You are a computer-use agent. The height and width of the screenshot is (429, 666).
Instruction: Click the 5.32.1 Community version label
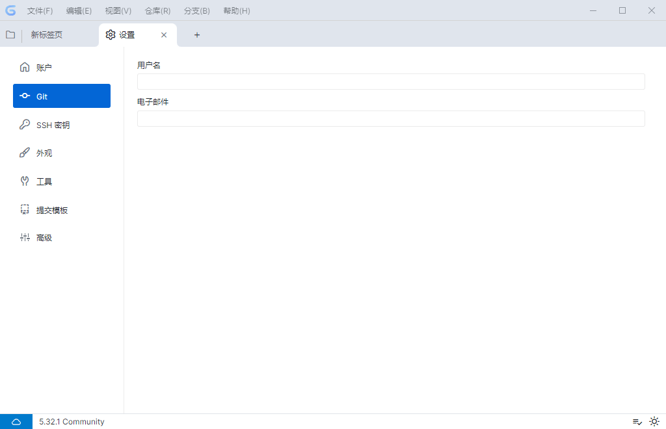click(x=72, y=421)
